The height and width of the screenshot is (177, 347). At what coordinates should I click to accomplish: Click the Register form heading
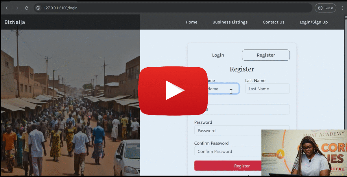(x=242, y=69)
